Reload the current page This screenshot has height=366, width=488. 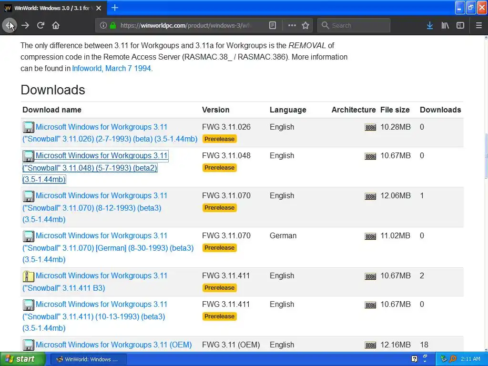[x=41, y=25]
